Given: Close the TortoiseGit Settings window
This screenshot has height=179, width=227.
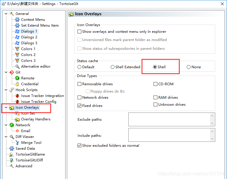Looking at the screenshot, I should point(222,4).
